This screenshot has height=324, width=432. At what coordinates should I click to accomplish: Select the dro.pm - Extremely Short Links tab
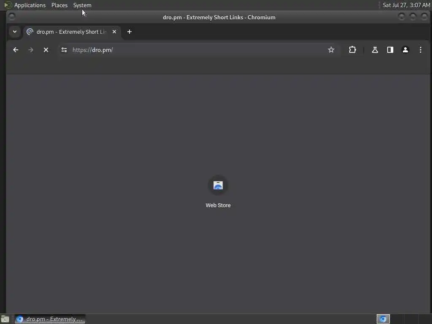point(72,32)
